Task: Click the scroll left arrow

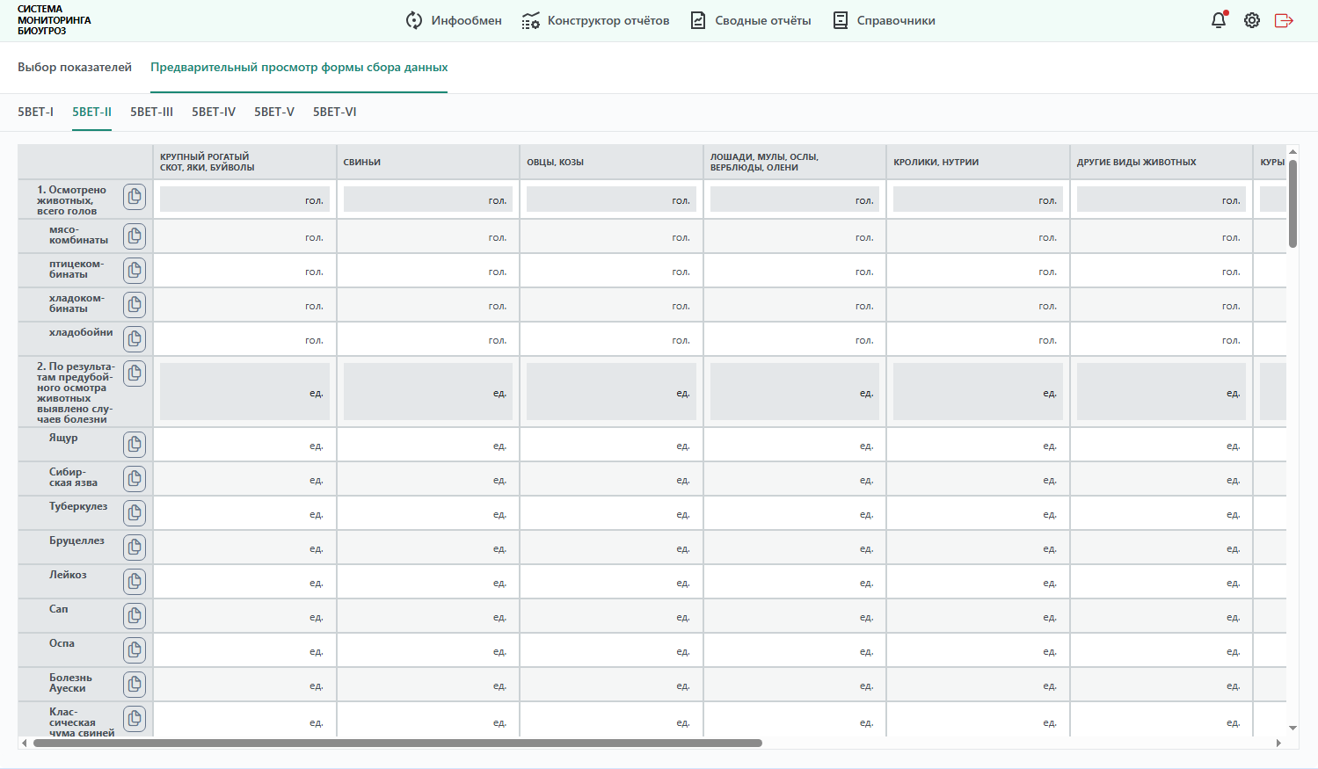Action: (x=24, y=743)
